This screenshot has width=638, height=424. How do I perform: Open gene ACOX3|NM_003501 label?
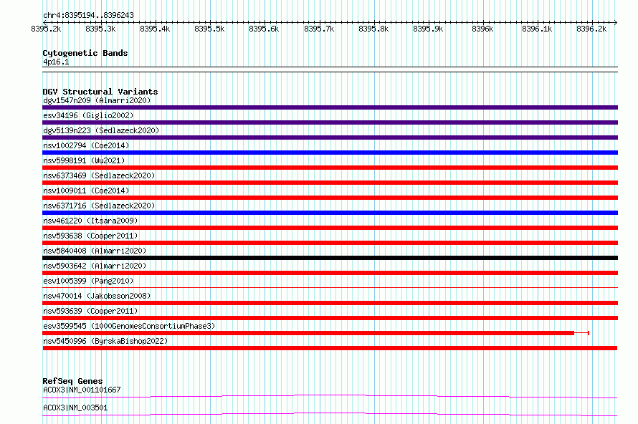(75, 408)
